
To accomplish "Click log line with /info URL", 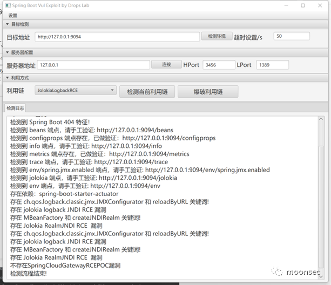I will [x=86, y=146].
